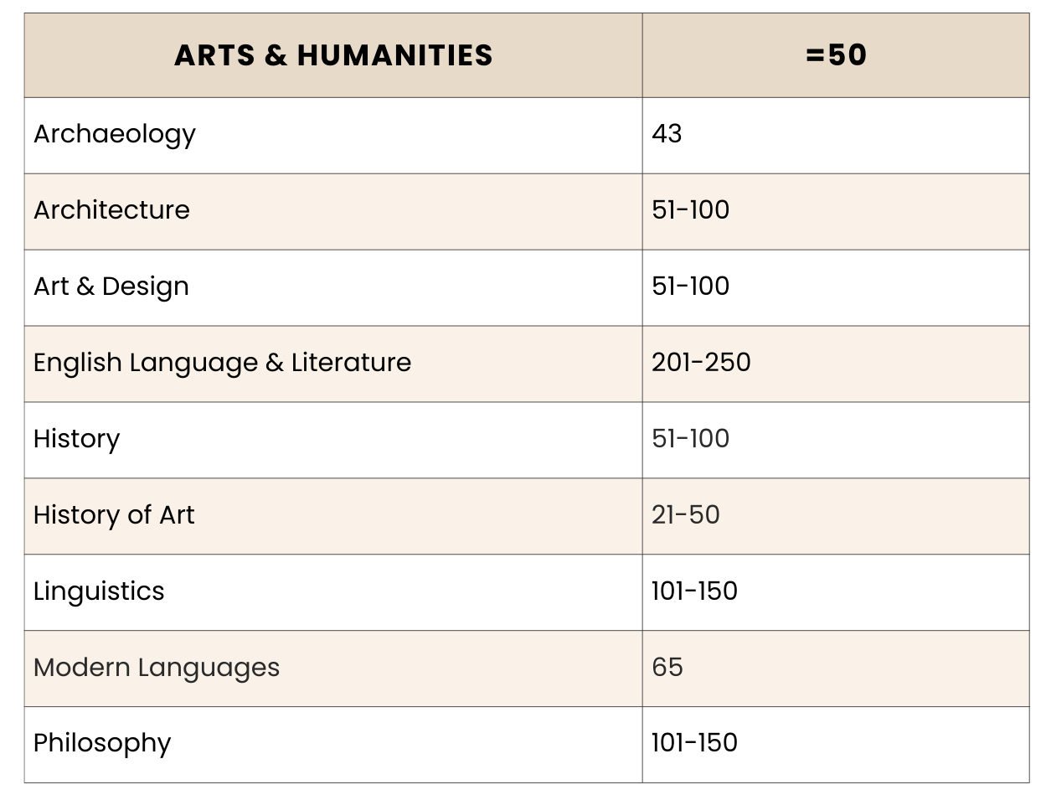Select the History subject cell
Viewport: 1046px width, 795px height.
(x=77, y=439)
